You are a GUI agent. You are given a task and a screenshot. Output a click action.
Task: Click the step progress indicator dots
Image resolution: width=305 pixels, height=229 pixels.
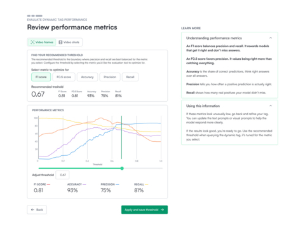coord(35,16)
